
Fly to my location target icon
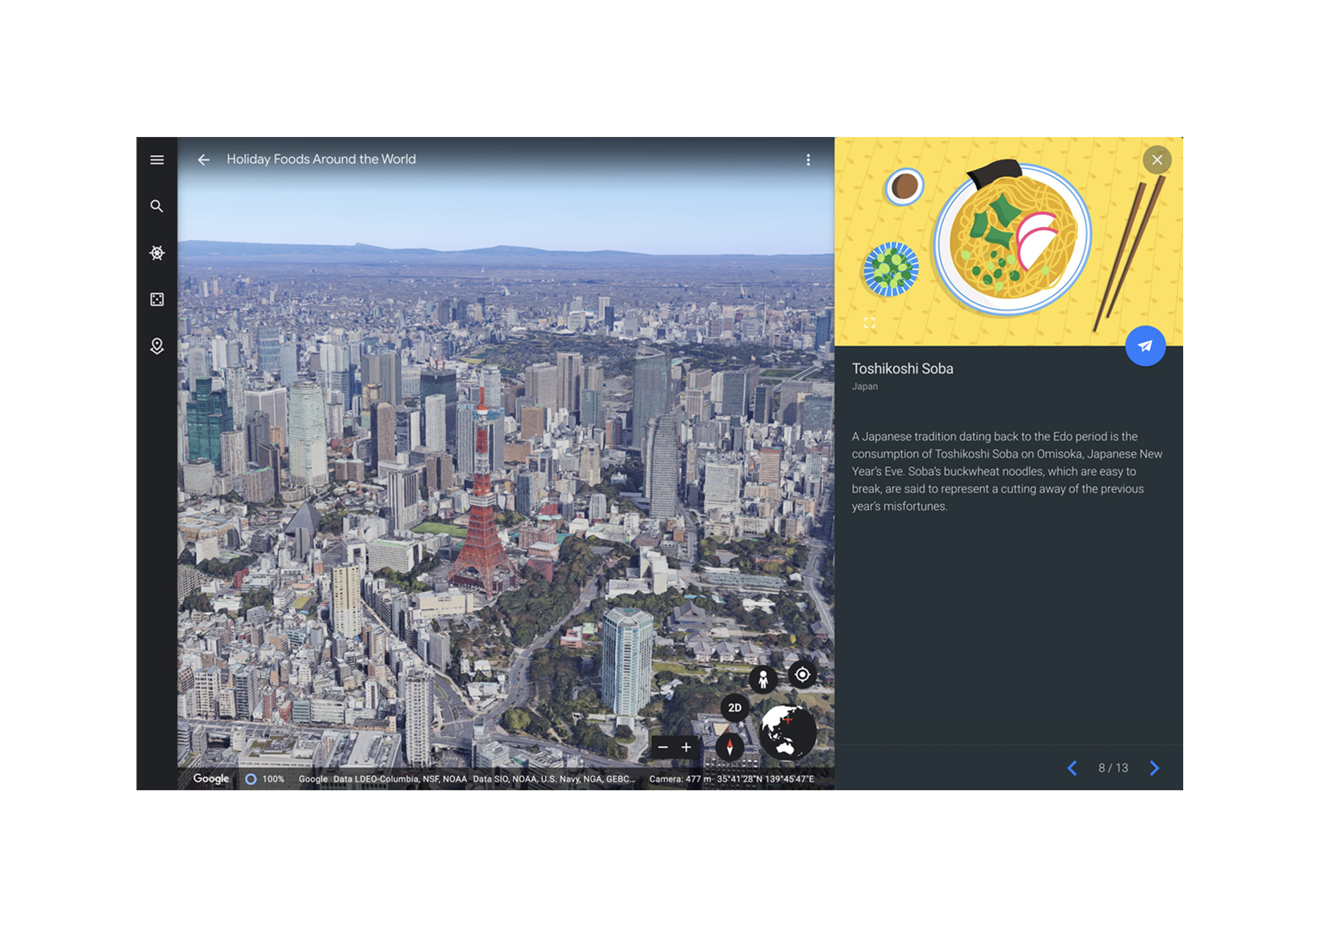pyautogui.click(x=802, y=675)
